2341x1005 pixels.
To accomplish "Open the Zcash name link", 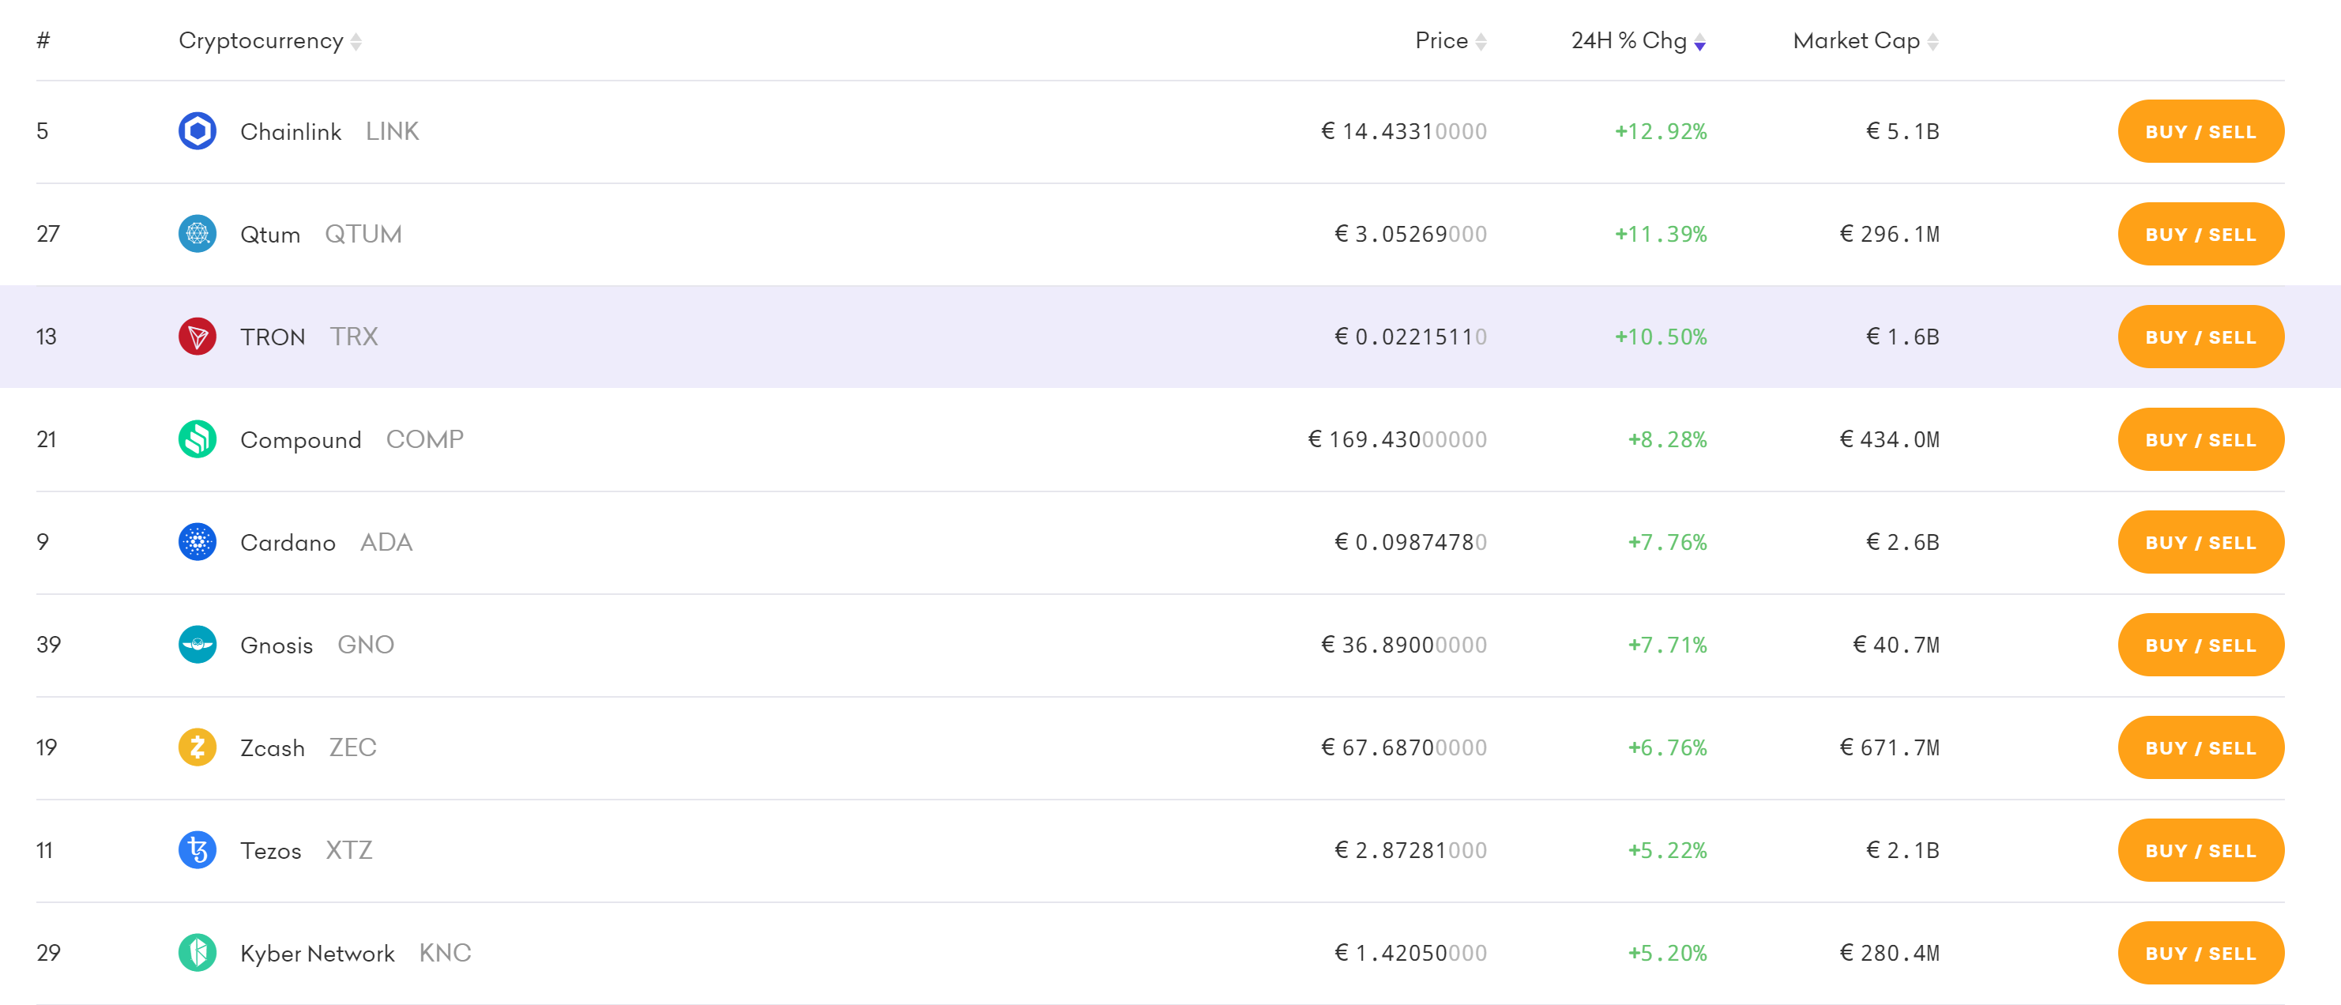I will pos(273,748).
